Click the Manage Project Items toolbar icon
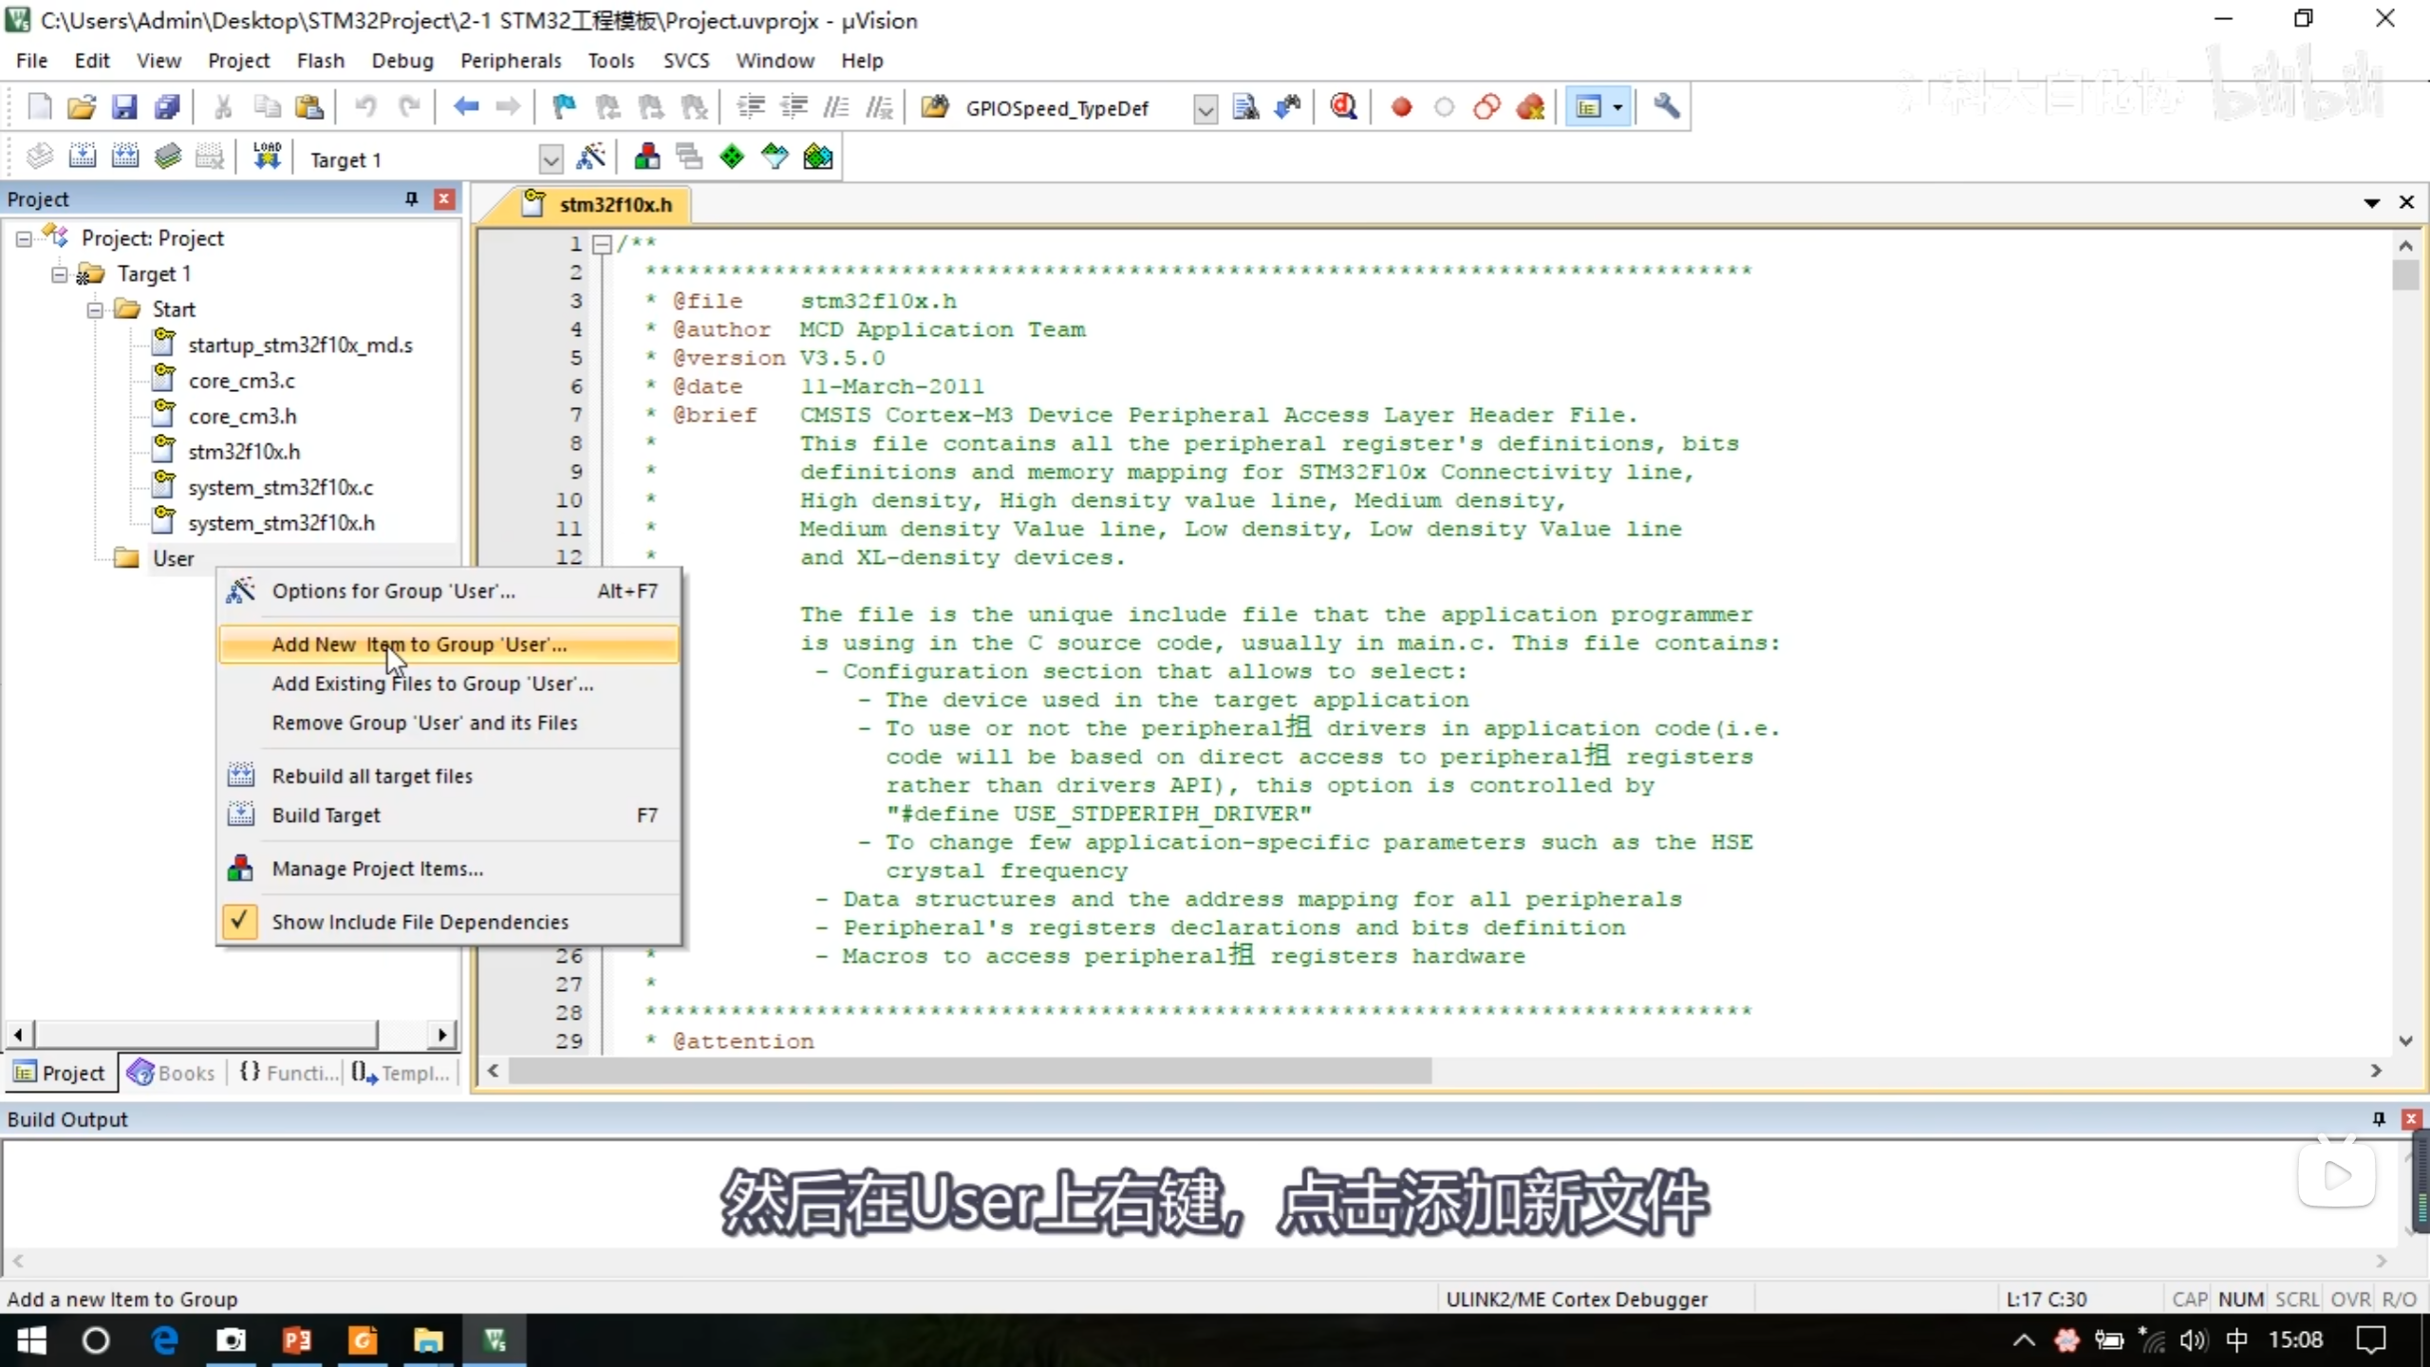Viewport: 2430px width, 1367px height. pos(647,158)
